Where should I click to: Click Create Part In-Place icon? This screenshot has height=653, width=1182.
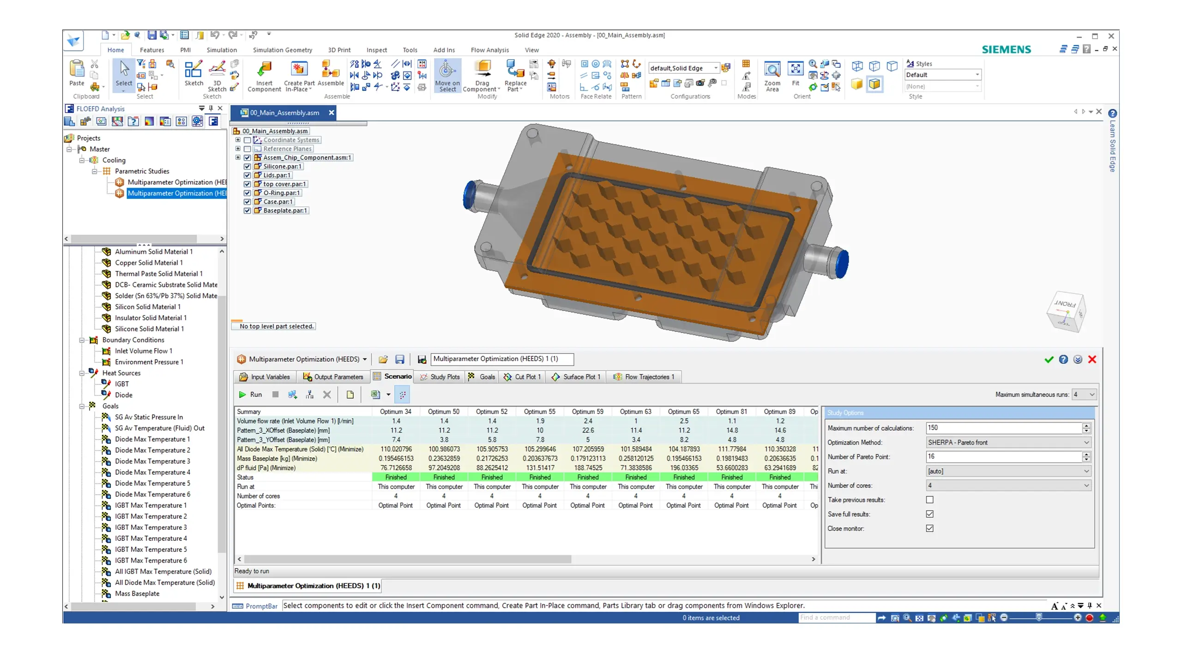[x=299, y=69]
